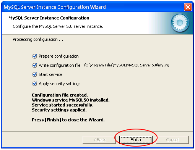Screen dimensions: 195x150
Task: Click the Windows service MySQL50 installed message
Action: point(71,100)
